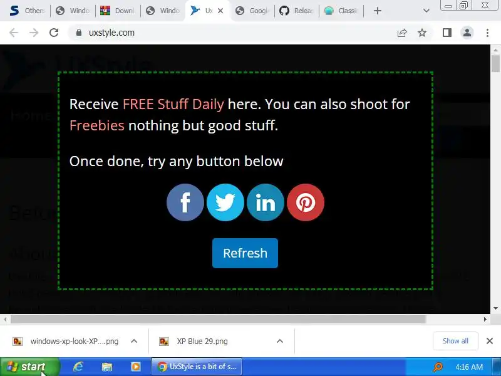Open XP Blue 29.png download

click(x=194, y=341)
